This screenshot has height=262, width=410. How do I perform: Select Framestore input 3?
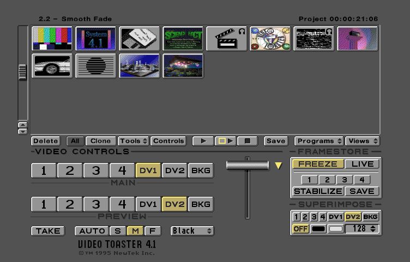345,180
